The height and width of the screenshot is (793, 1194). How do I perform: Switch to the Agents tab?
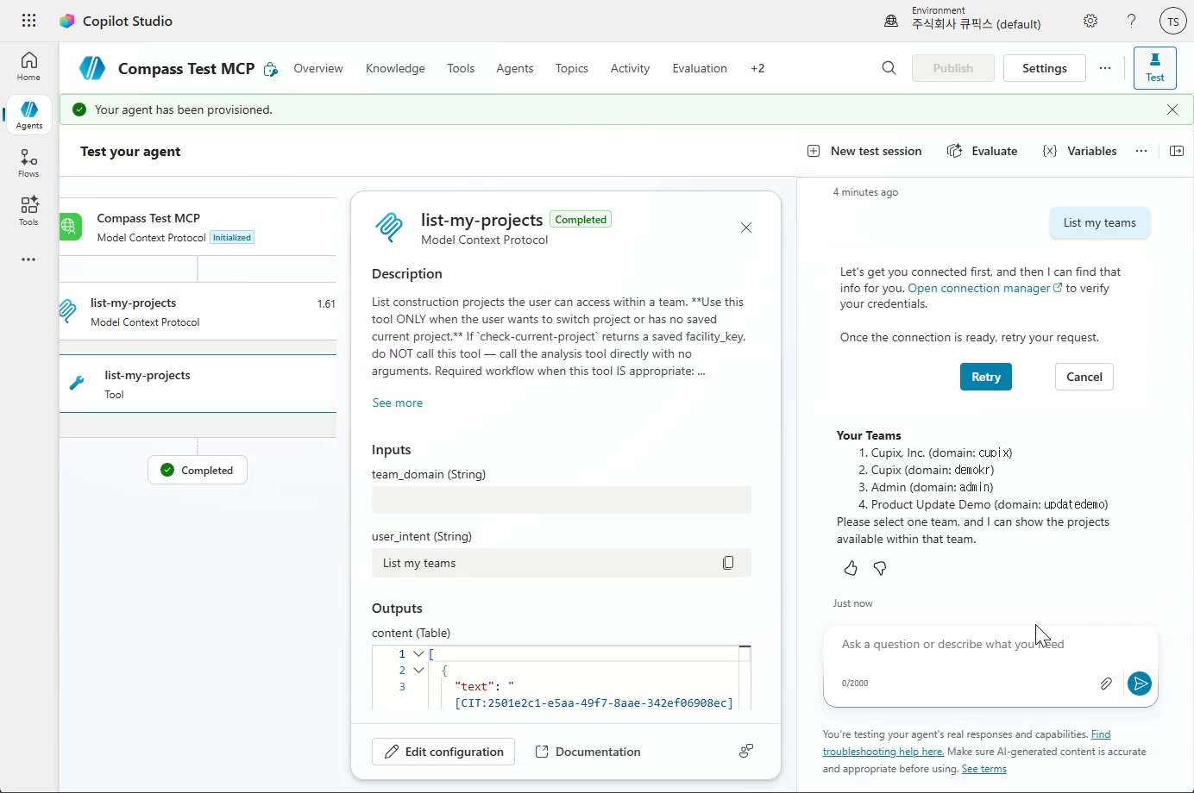(515, 68)
